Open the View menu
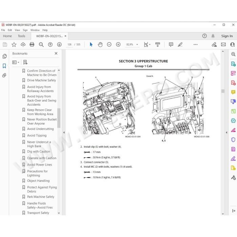The height and width of the screenshot is (237, 237). tap(17, 30)
